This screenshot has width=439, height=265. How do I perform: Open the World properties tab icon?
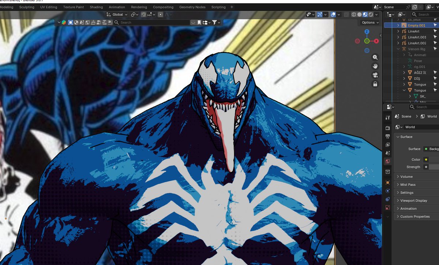coord(388,161)
